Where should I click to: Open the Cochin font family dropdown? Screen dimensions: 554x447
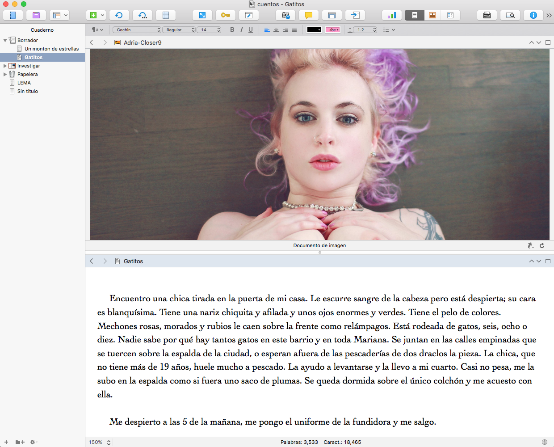pyautogui.click(x=137, y=30)
